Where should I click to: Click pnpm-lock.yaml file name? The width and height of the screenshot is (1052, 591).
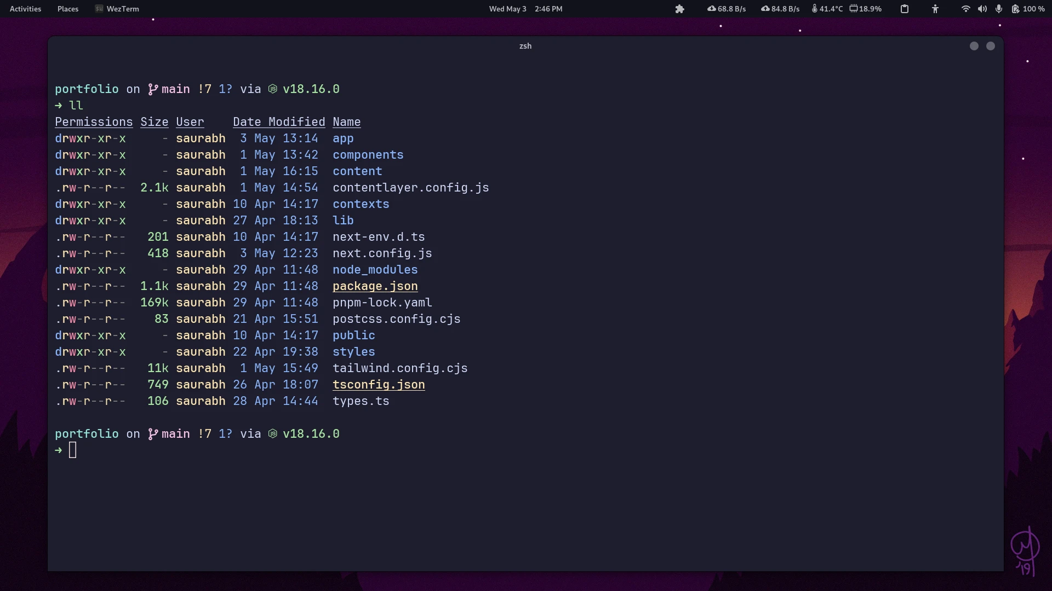(382, 303)
